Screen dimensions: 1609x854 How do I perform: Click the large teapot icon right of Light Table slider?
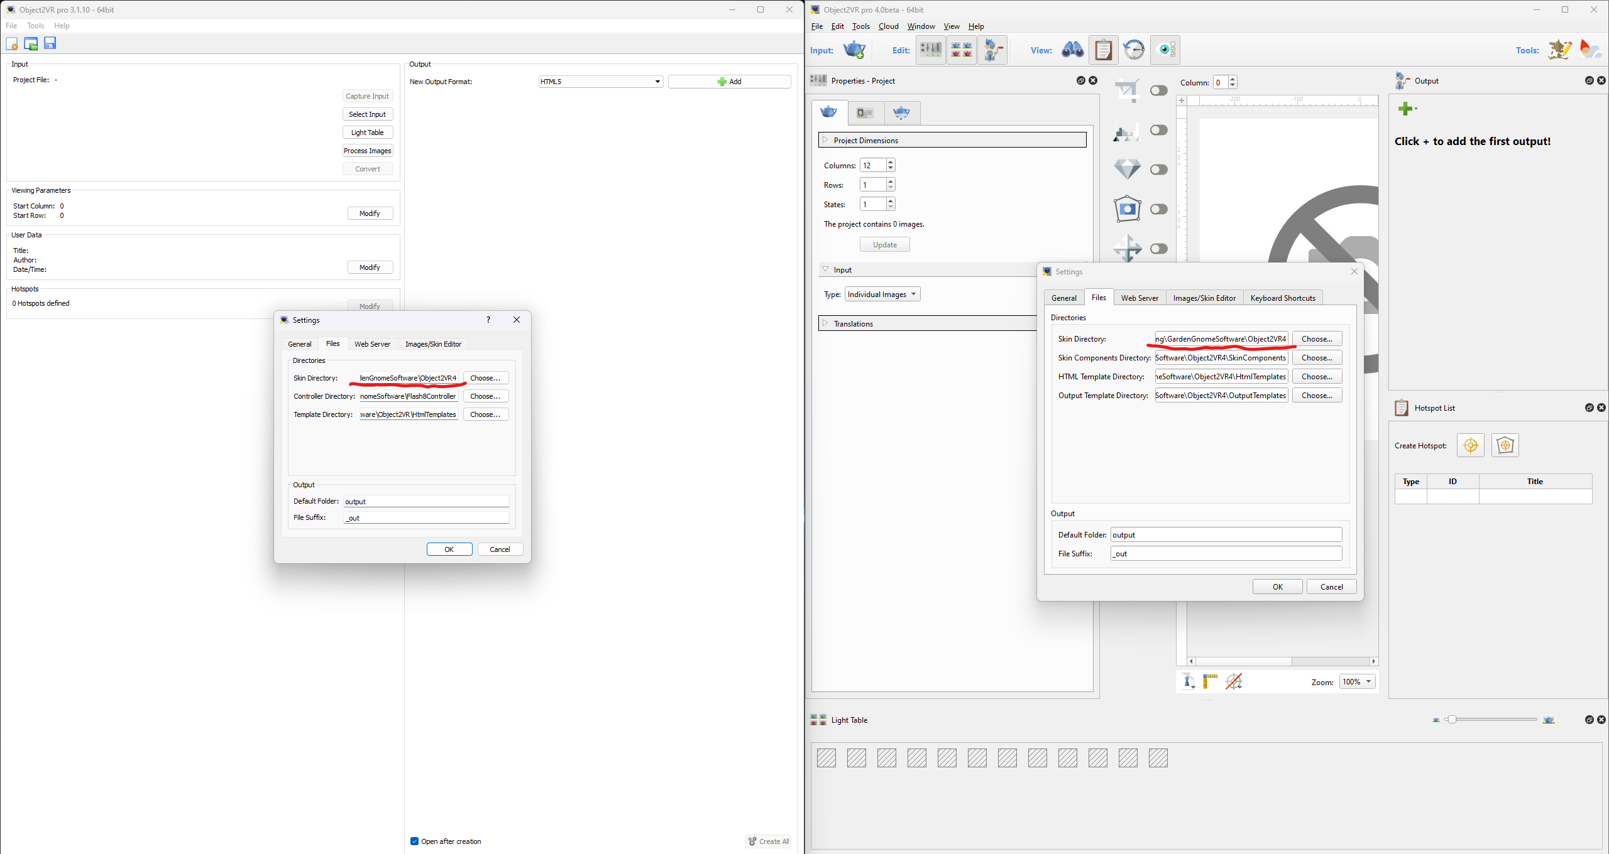point(1549,720)
